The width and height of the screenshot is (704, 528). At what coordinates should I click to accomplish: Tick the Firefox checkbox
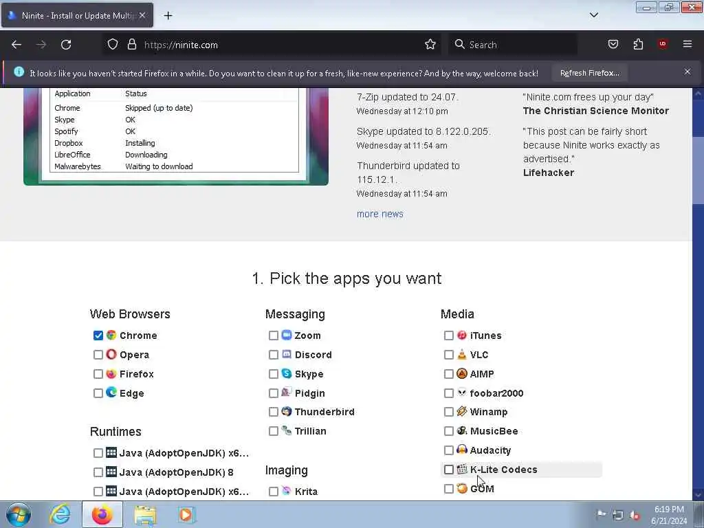coord(98,374)
